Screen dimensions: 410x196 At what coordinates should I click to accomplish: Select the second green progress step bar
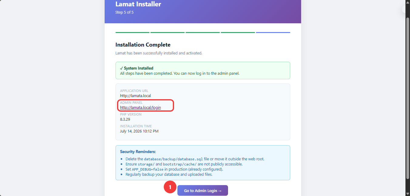167,32
